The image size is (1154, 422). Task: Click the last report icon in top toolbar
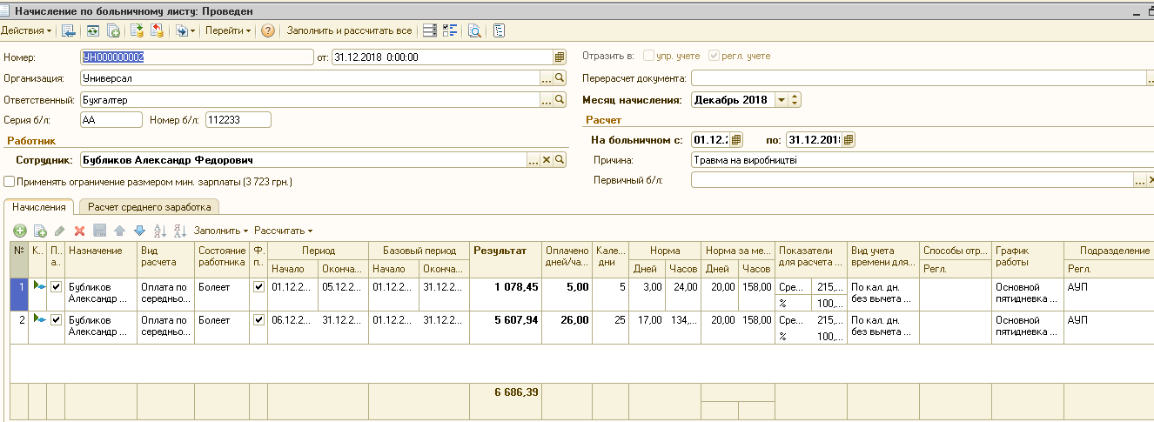click(x=499, y=30)
